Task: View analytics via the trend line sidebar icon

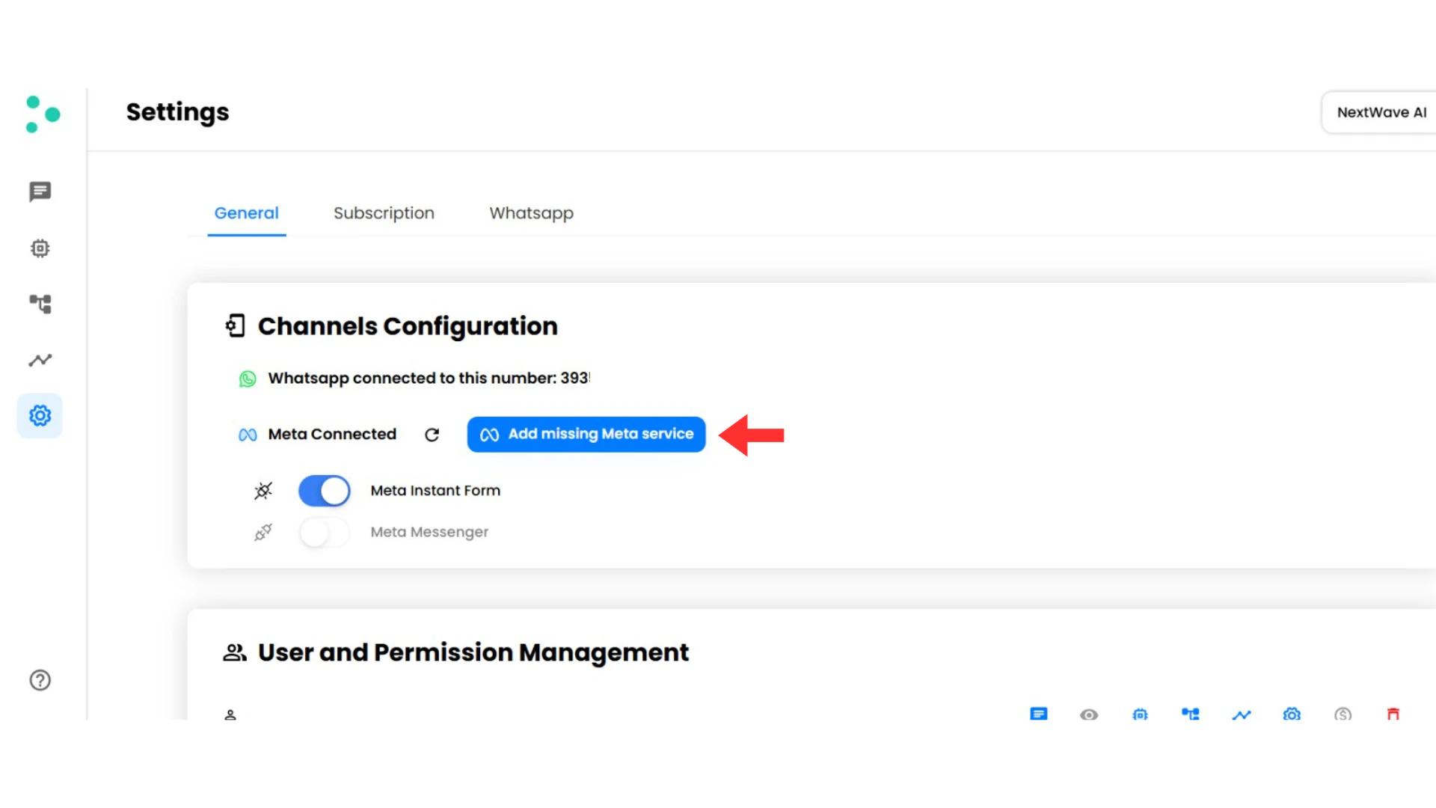Action: [40, 360]
